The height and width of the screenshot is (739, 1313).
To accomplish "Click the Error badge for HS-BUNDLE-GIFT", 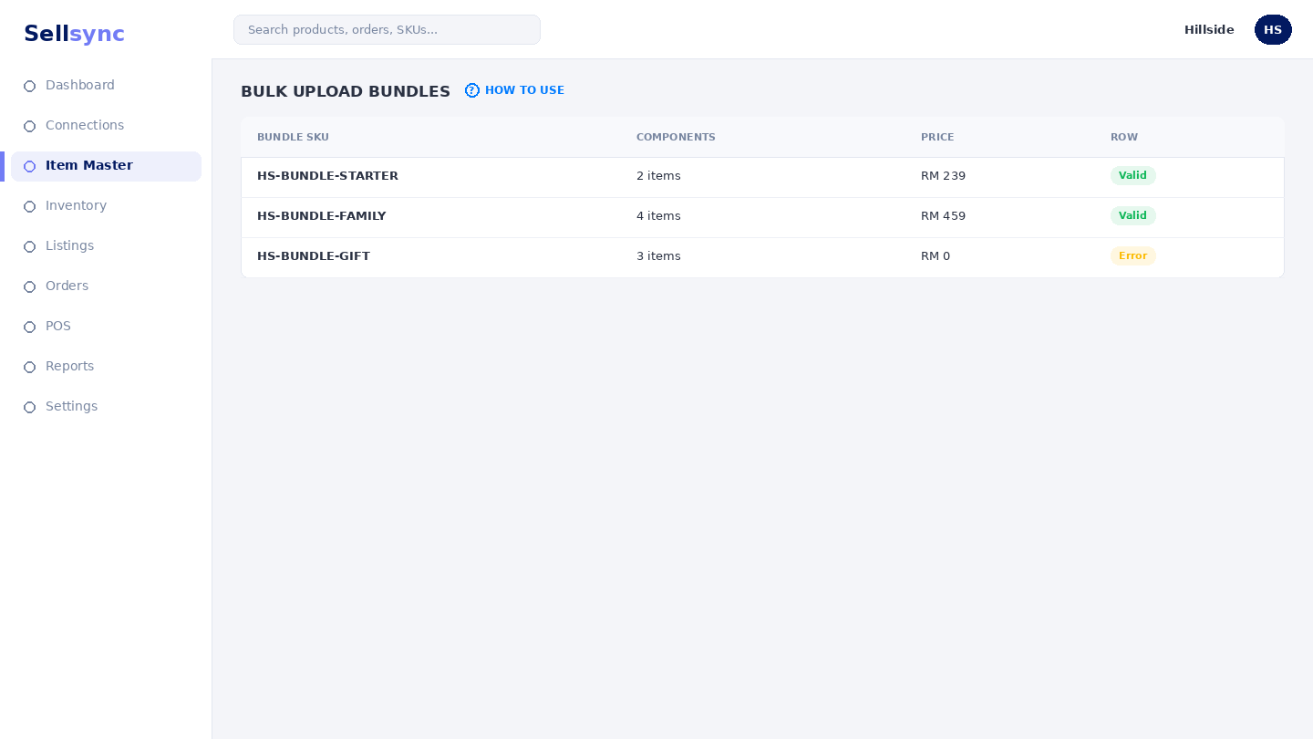I will (1132, 255).
